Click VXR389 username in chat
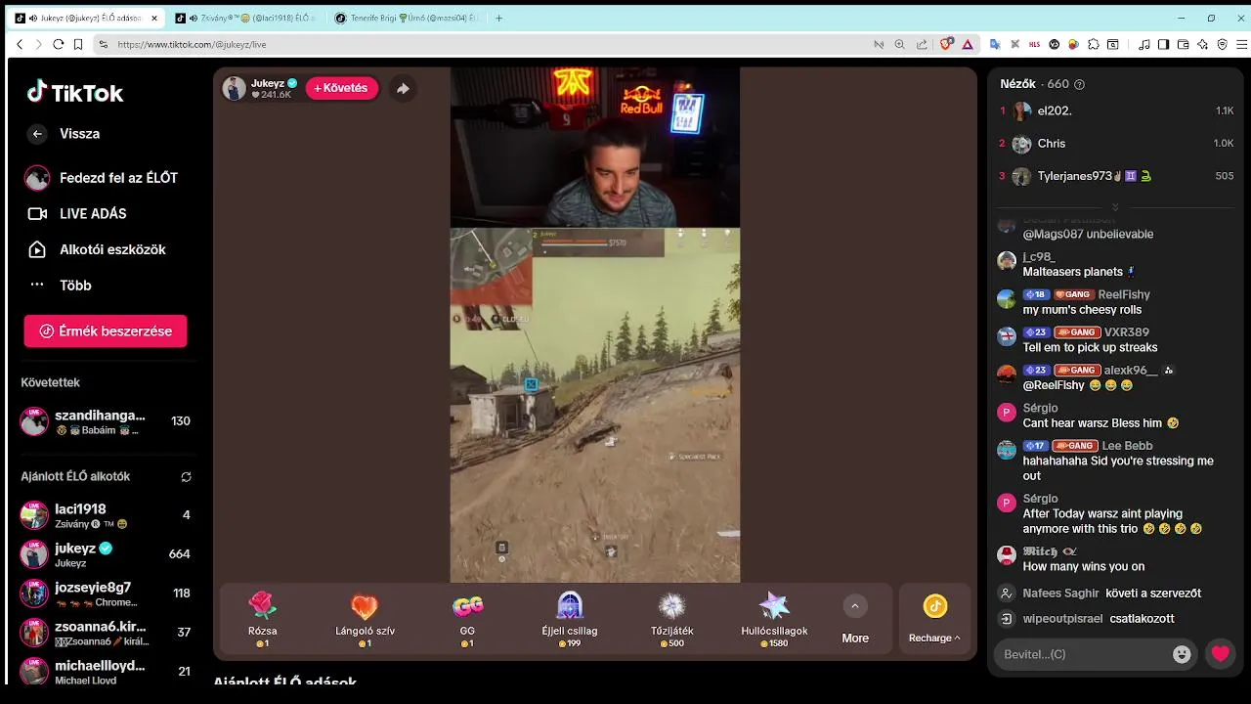This screenshot has height=704, width=1251. coord(1127,332)
